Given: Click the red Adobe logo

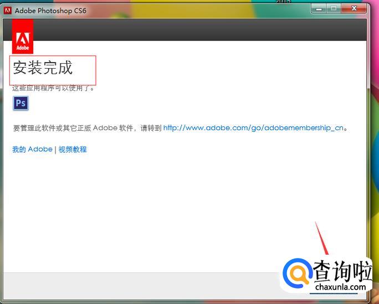Looking at the screenshot, I should pos(23,37).
